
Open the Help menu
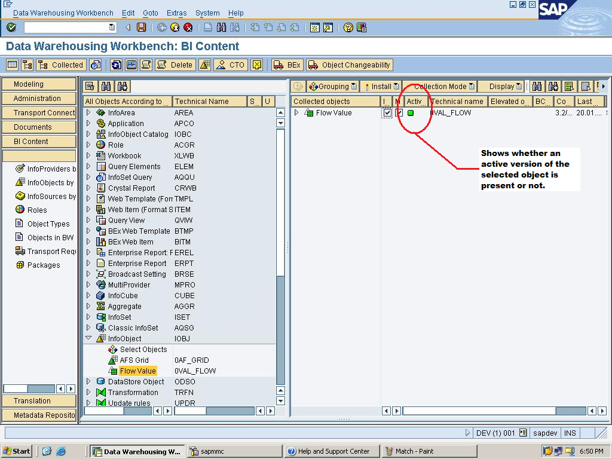pos(235,13)
